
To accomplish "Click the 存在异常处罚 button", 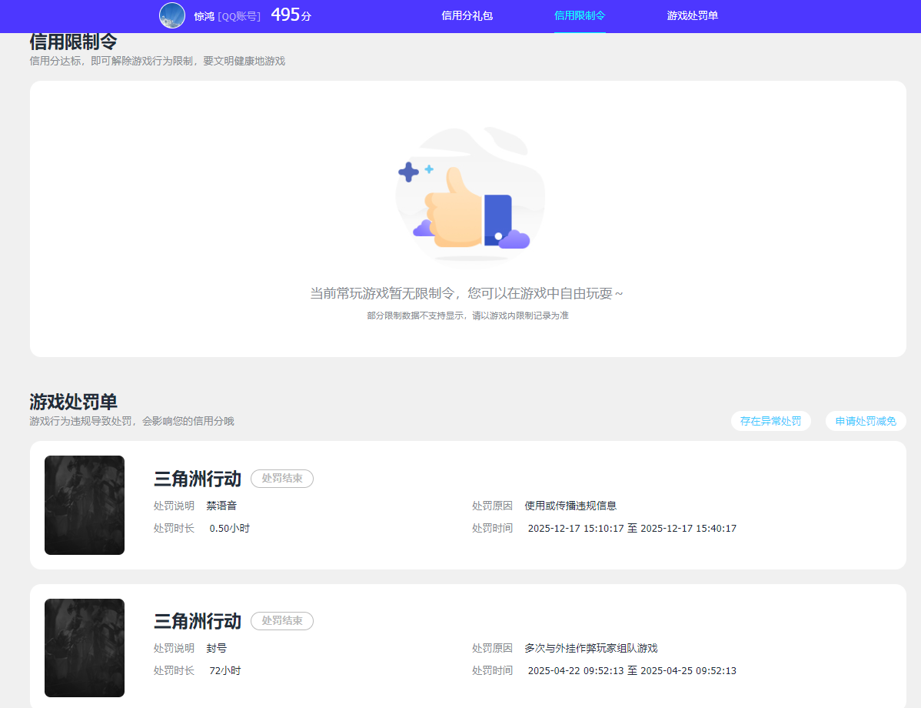I will pyautogui.click(x=770, y=421).
